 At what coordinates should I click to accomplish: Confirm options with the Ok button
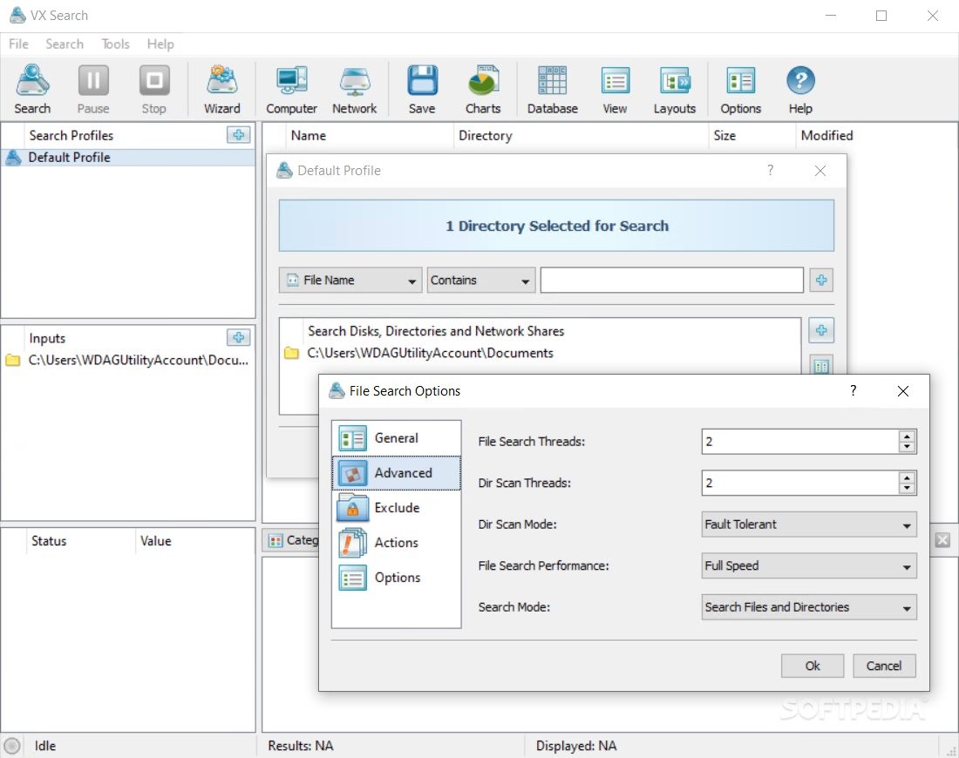813,666
